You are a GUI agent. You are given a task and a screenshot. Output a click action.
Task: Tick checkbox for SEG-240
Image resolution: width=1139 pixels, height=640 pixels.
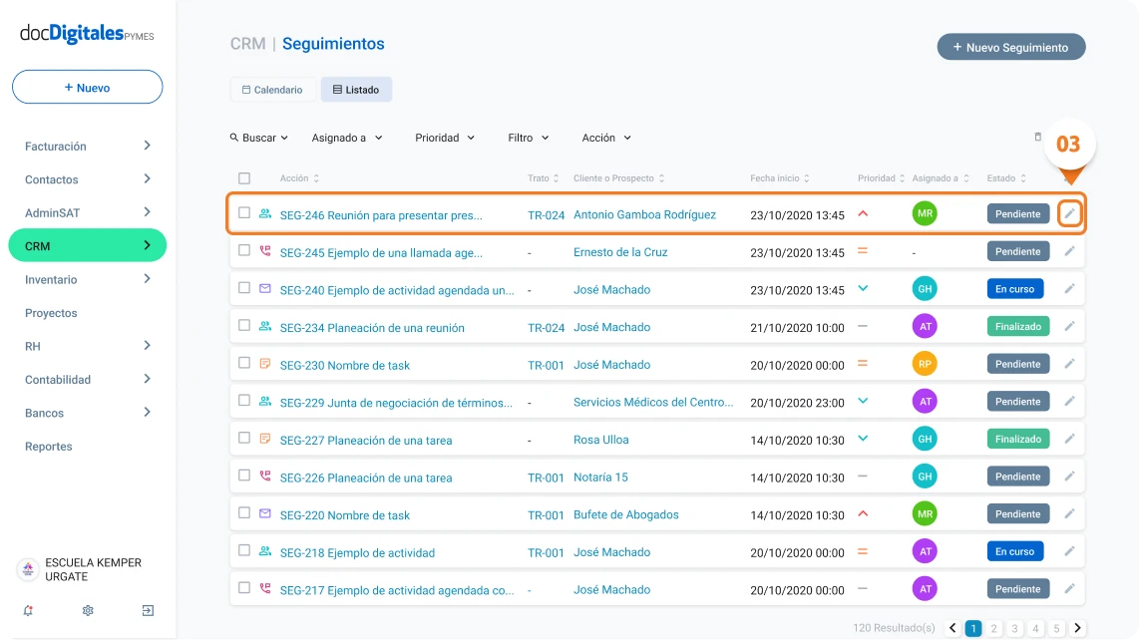pos(244,288)
